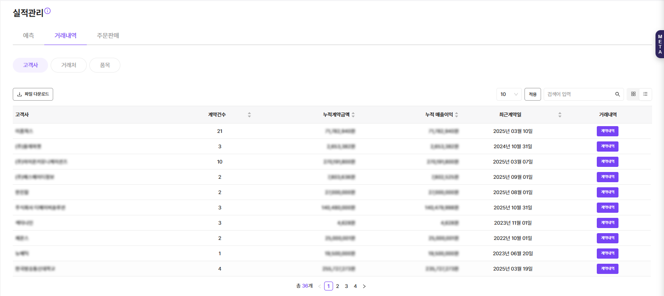Open the 예측 tab
The height and width of the screenshot is (296, 664).
pyautogui.click(x=28, y=36)
